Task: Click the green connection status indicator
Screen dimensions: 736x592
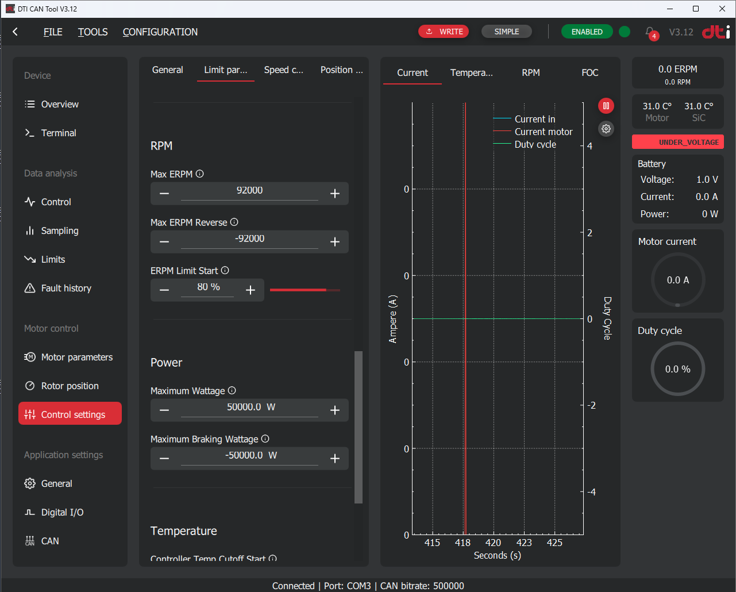Action: coord(625,32)
